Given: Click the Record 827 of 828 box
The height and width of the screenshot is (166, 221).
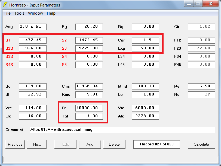Looking at the screenshot, I should coord(156,144).
